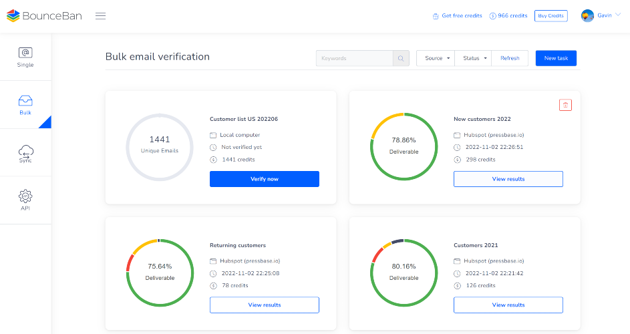View results for Returning customers
The image size is (630, 334).
pos(264,305)
